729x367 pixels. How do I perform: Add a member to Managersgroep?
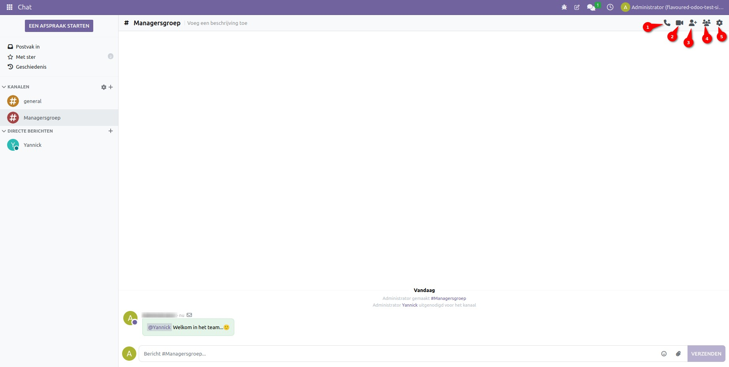693,22
